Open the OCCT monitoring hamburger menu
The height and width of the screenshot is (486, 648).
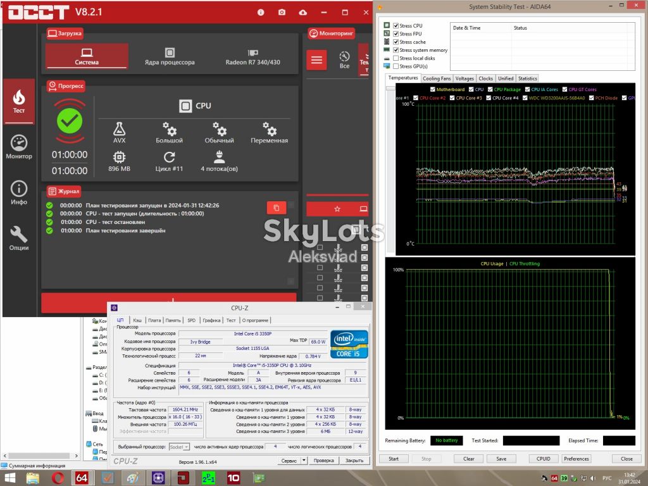[x=316, y=60]
